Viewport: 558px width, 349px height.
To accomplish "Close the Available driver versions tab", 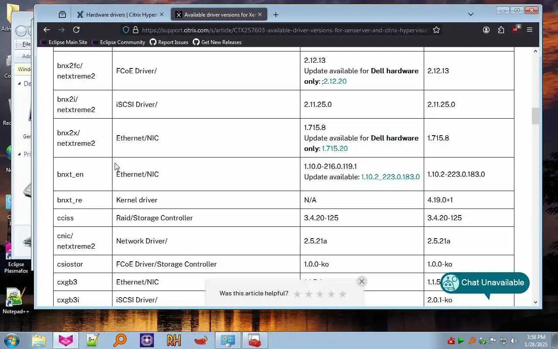I will pyautogui.click(x=260, y=14).
